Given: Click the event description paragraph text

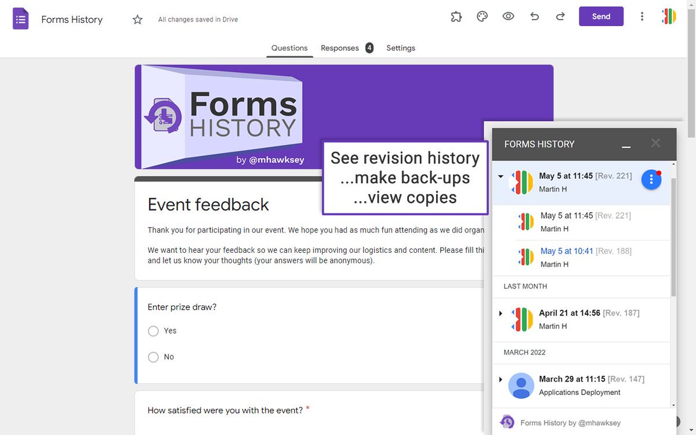Looking at the screenshot, I should pos(316,245).
